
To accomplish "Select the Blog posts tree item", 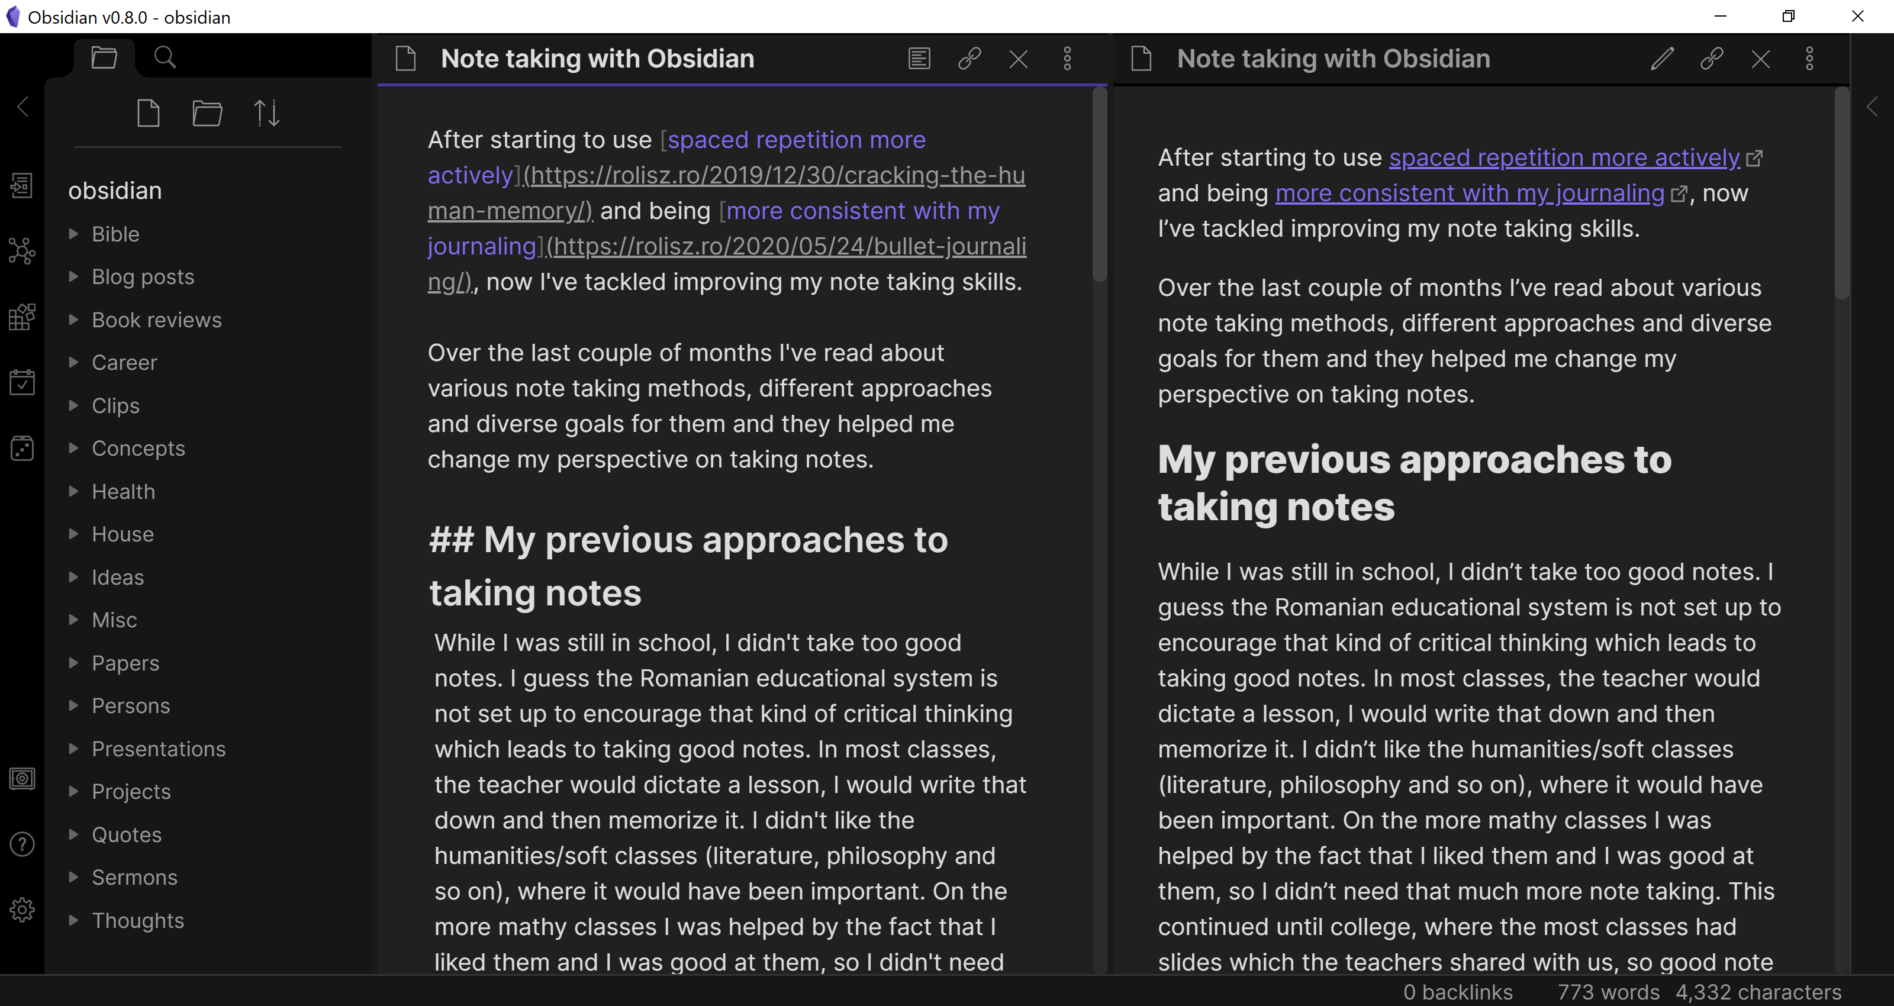I will pos(143,277).
